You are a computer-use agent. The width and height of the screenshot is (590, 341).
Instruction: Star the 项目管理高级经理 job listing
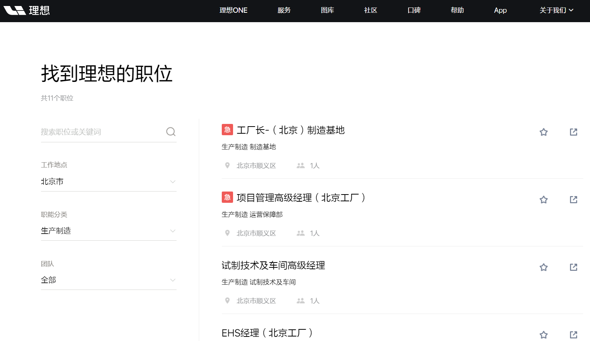tap(543, 200)
